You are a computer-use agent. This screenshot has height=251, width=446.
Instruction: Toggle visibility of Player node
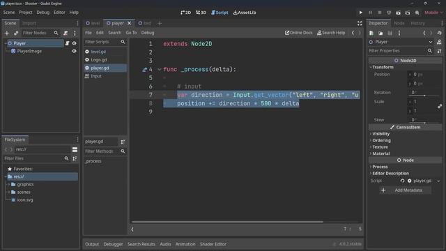(75, 43)
